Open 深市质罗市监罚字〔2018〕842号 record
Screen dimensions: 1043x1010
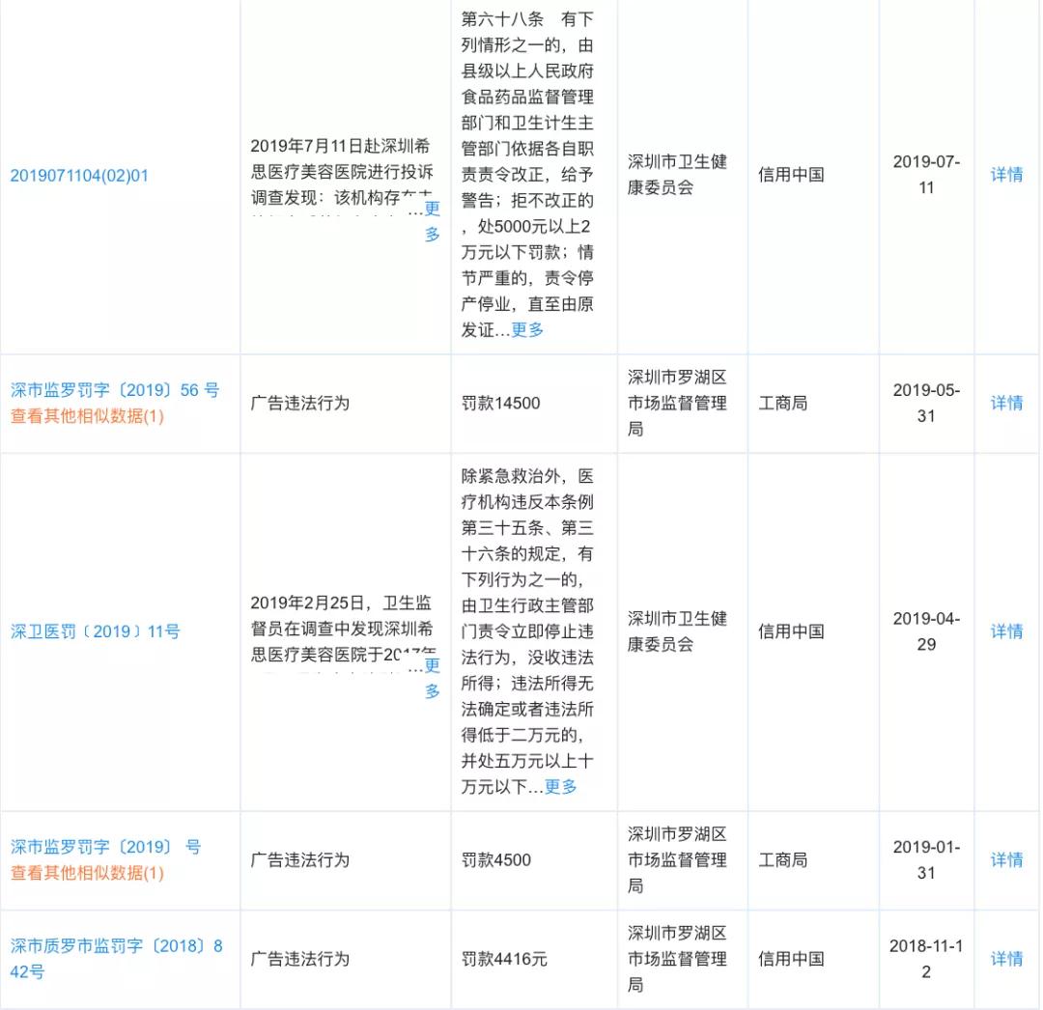coord(116,946)
